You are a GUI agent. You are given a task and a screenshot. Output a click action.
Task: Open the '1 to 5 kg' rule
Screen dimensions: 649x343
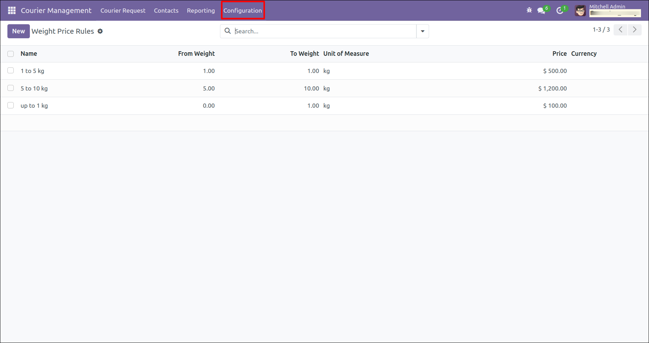pyautogui.click(x=32, y=71)
